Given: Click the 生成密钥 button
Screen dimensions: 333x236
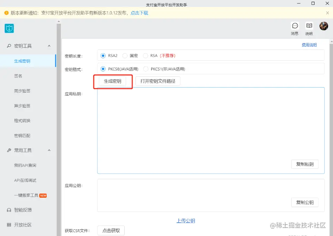Looking at the screenshot, I should point(113,81).
